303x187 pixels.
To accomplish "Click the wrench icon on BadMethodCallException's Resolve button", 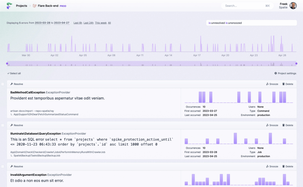I will point(11,84).
